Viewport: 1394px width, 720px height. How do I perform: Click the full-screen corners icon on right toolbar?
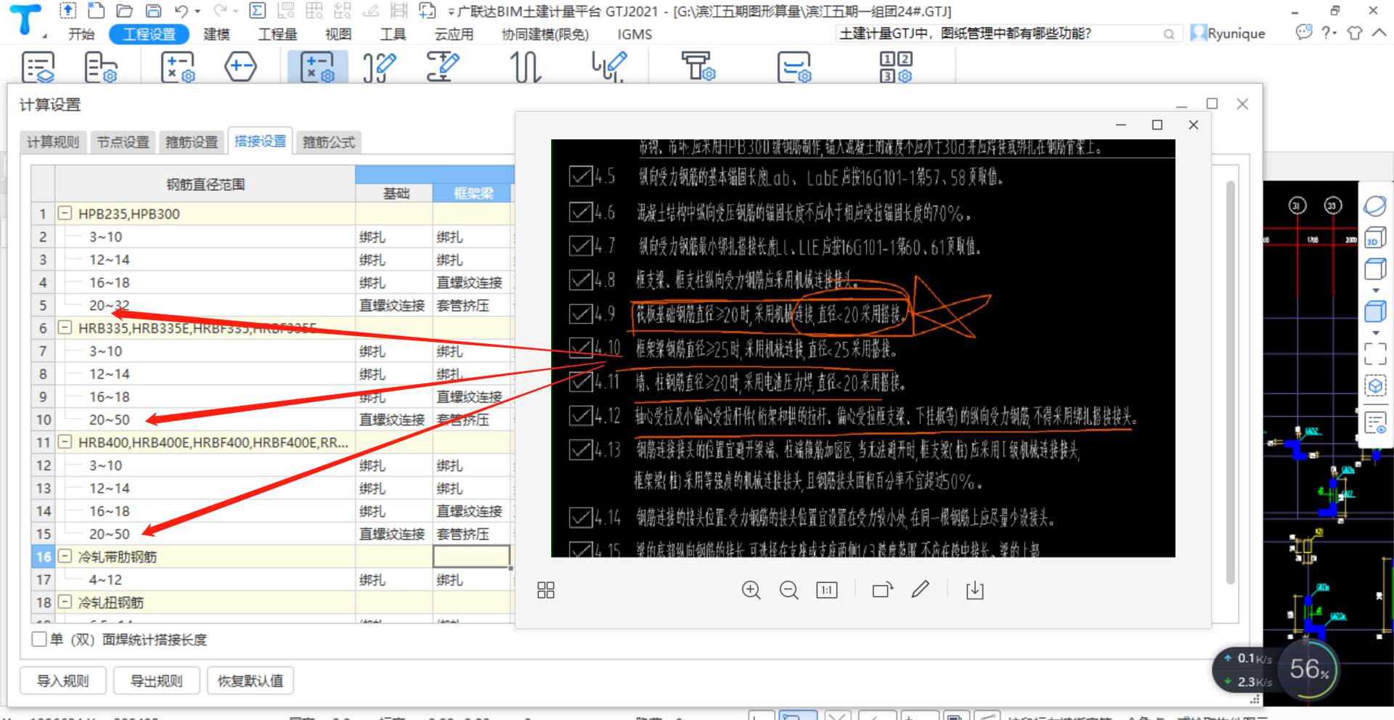coord(1375,353)
